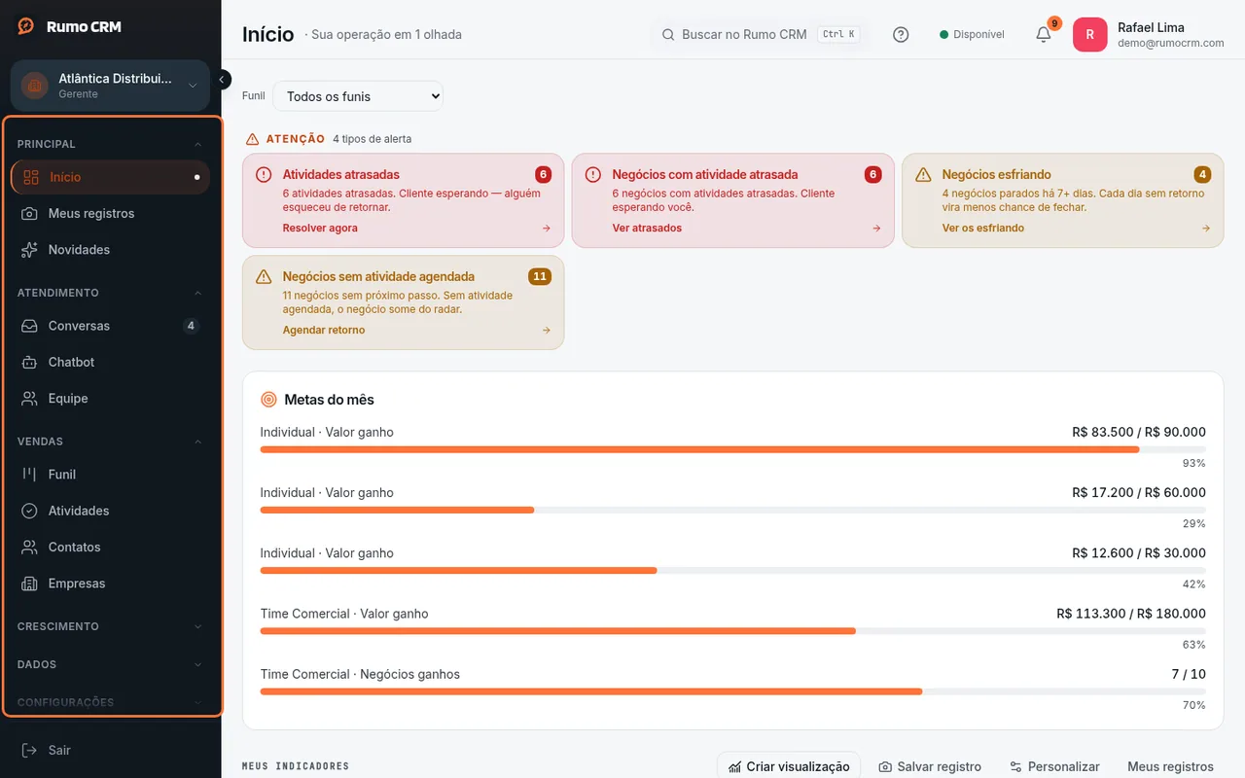The width and height of the screenshot is (1245, 778).
Task: Toggle the Disponível availability status
Action: point(972,35)
